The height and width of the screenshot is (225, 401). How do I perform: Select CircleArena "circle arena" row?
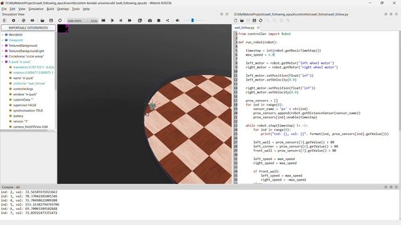(x=26, y=56)
